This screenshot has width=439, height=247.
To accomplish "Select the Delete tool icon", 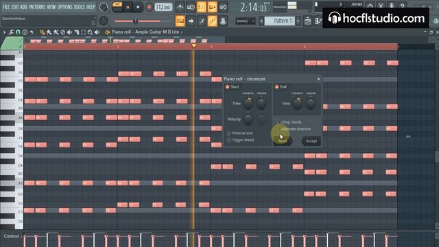I will pyautogui.click(x=62, y=32).
